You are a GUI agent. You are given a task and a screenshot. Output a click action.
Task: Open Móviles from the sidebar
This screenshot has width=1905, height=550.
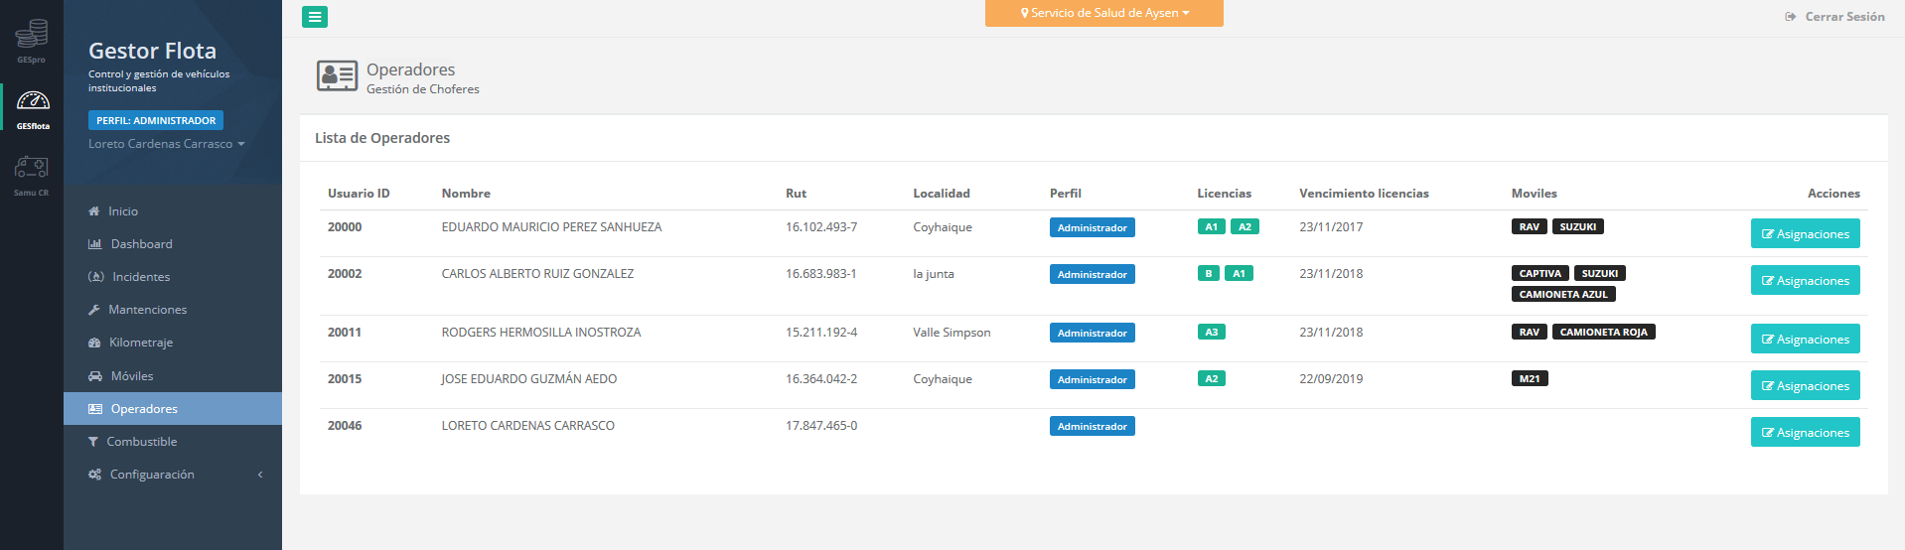[x=131, y=376]
